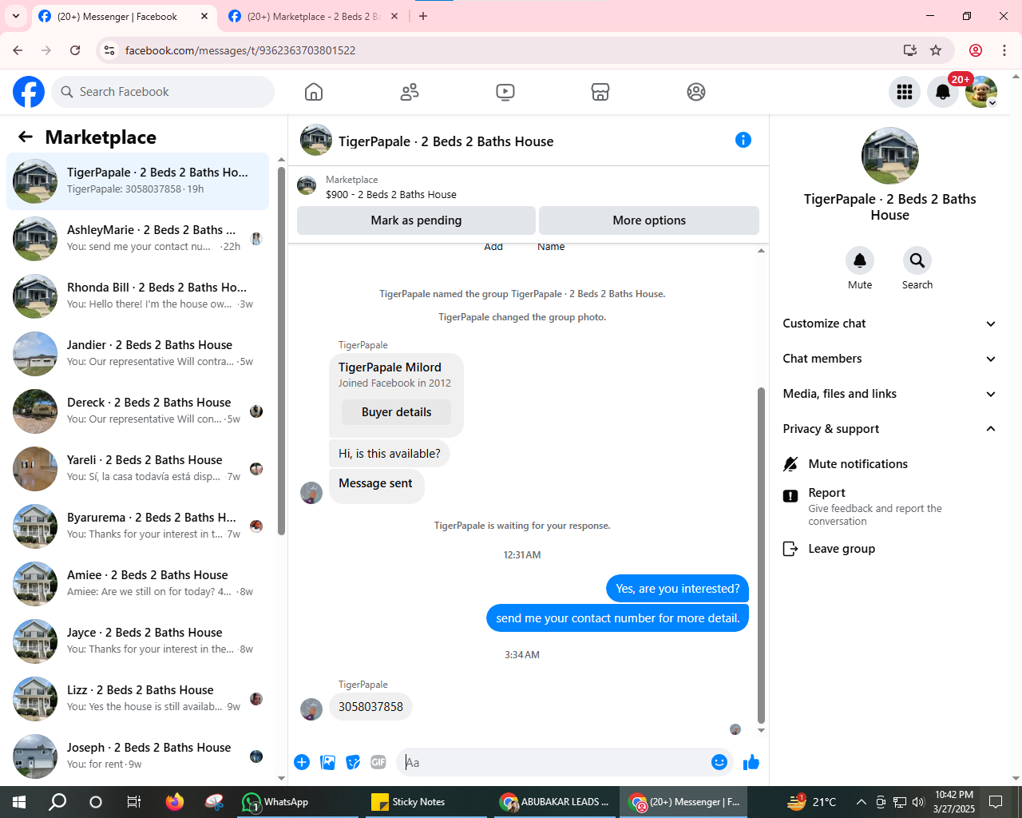The image size is (1022, 818).
Task: Choose a sticker icon in composer
Action: pos(353,762)
